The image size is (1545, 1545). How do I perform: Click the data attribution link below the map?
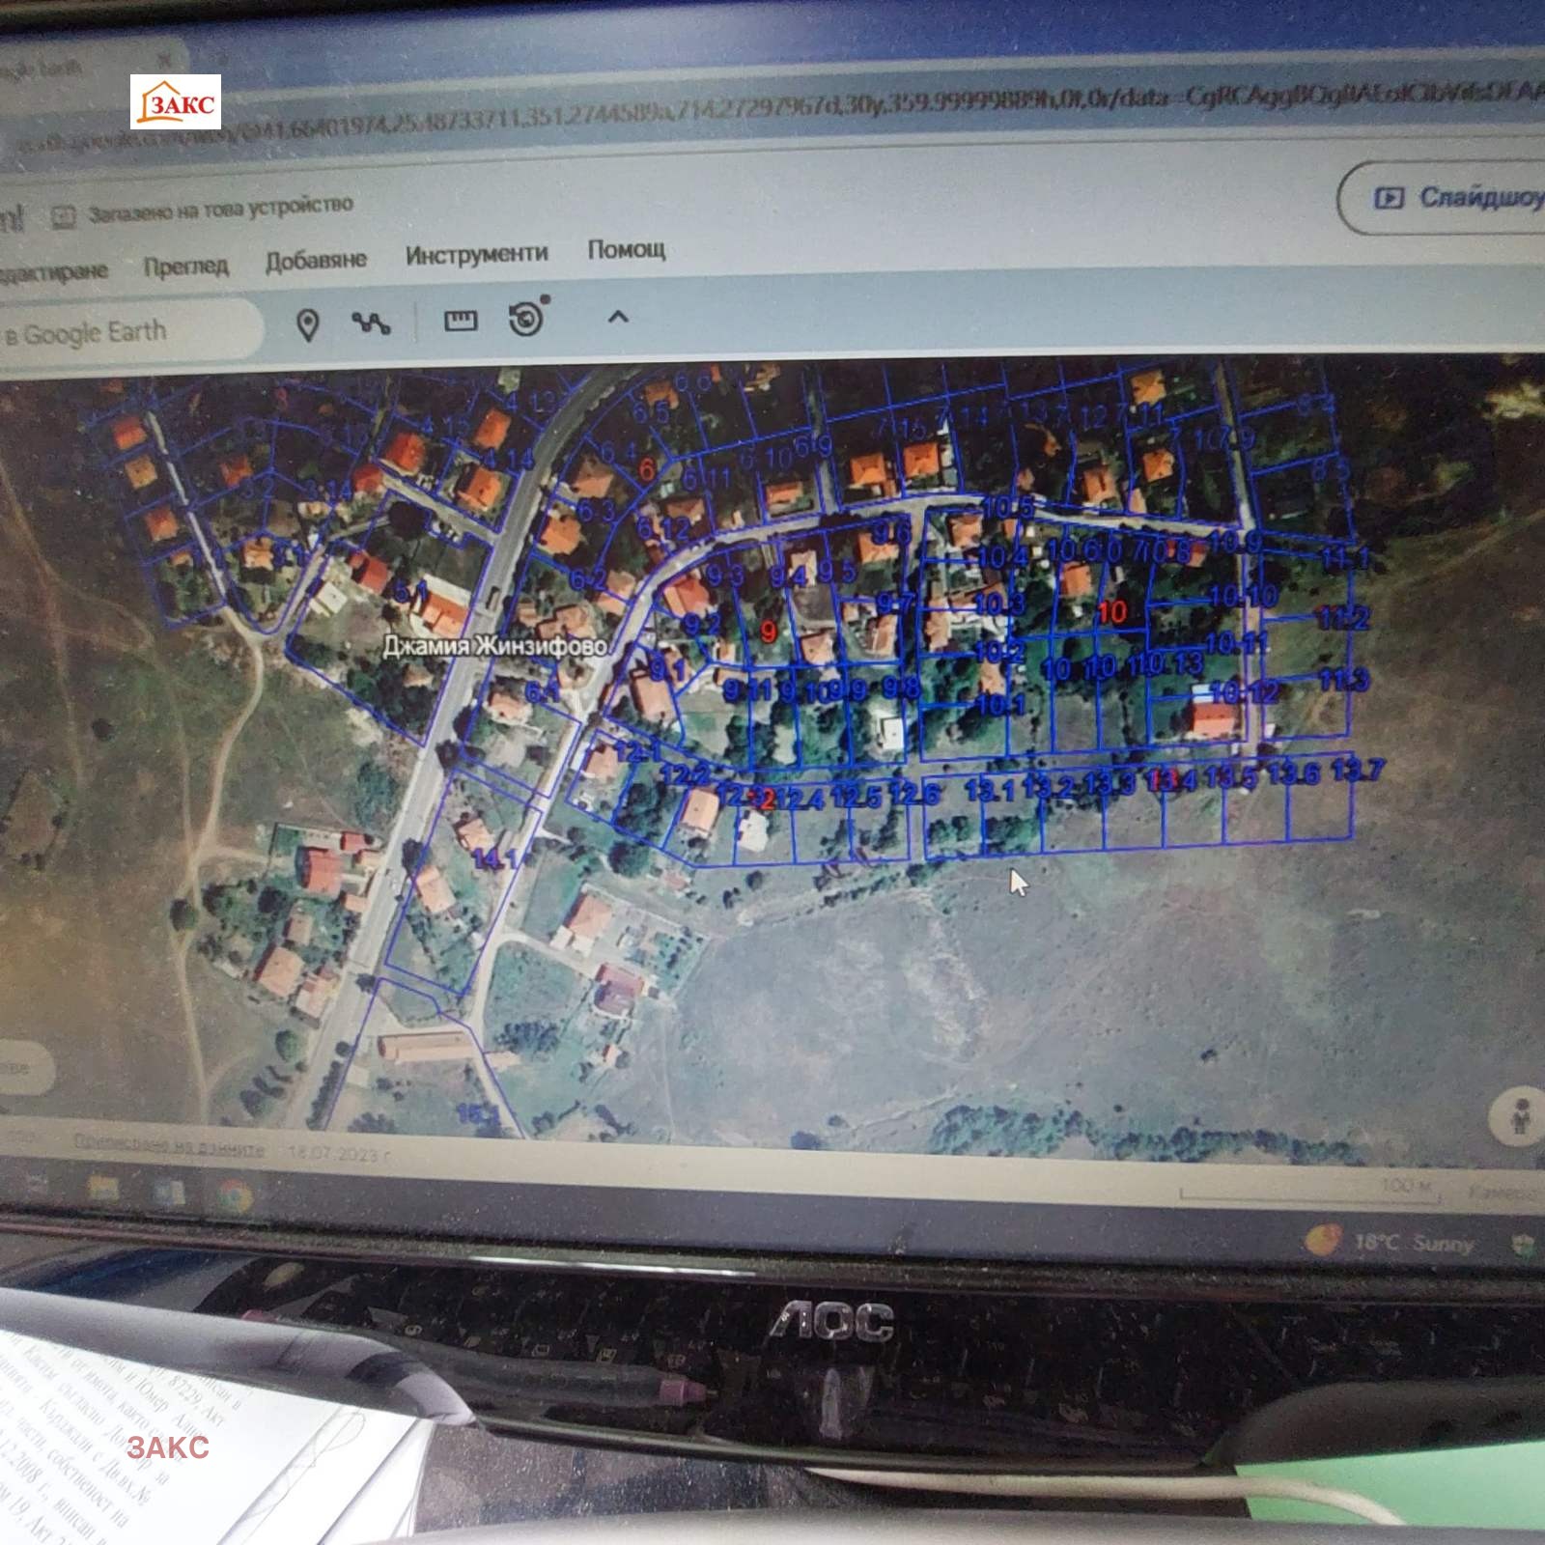(170, 1147)
